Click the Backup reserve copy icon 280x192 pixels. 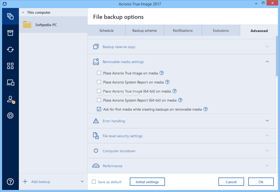(96, 47)
